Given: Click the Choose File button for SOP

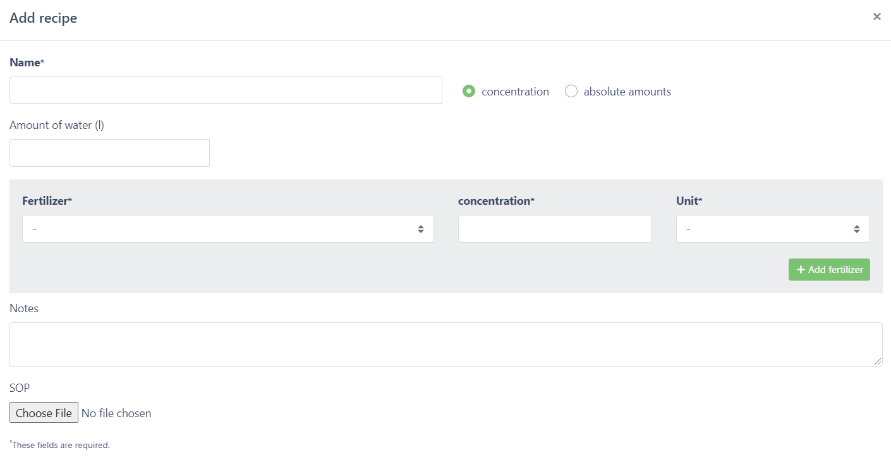Looking at the screenshot, I should point(44,413).
